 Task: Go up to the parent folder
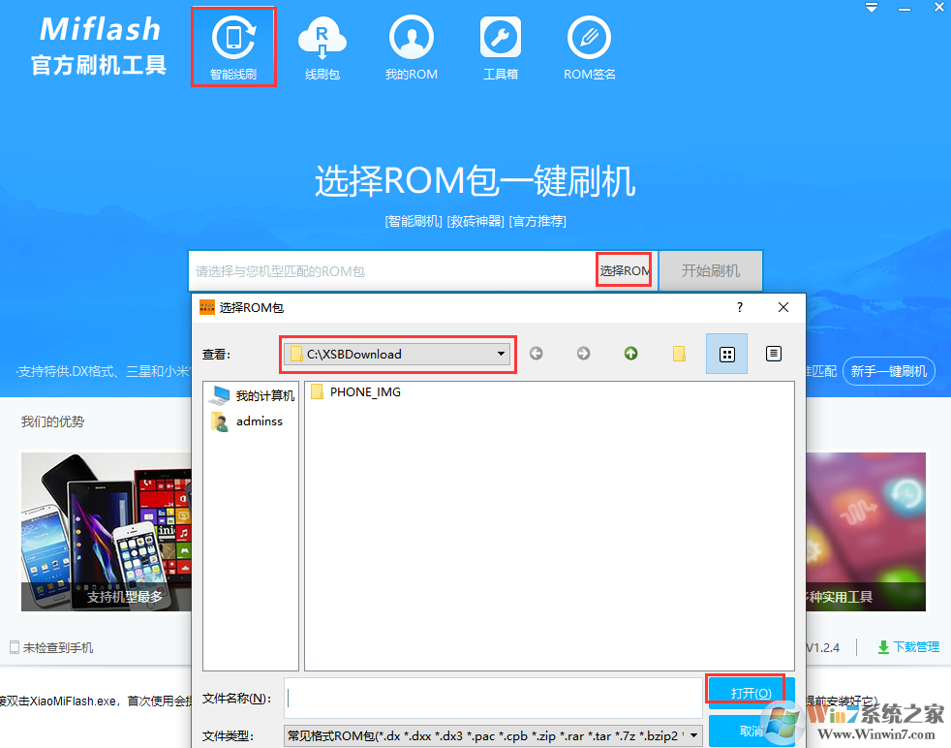point(630,354)
